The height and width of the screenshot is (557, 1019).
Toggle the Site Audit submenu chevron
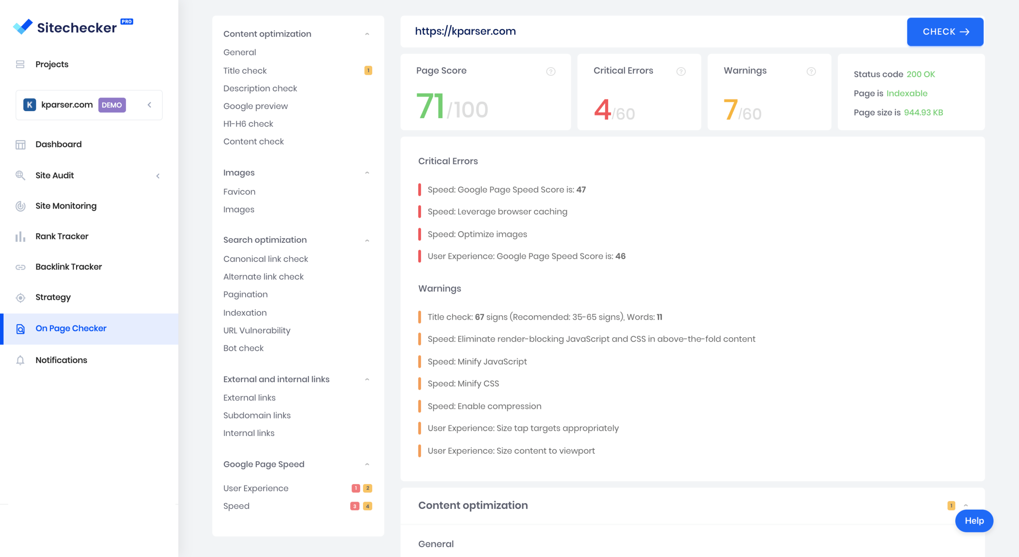coord(158,176)
